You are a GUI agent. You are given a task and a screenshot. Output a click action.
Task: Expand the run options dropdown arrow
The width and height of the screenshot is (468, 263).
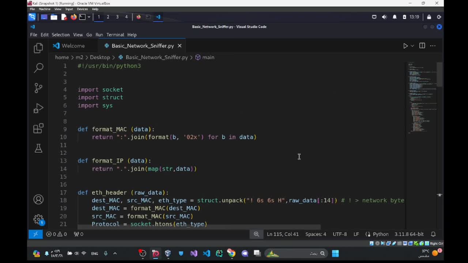[412, 46]
